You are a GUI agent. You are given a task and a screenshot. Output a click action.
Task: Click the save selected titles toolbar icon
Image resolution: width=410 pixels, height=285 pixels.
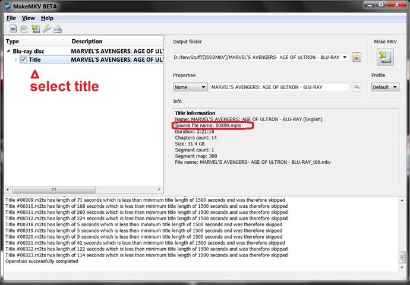point(36,28)
